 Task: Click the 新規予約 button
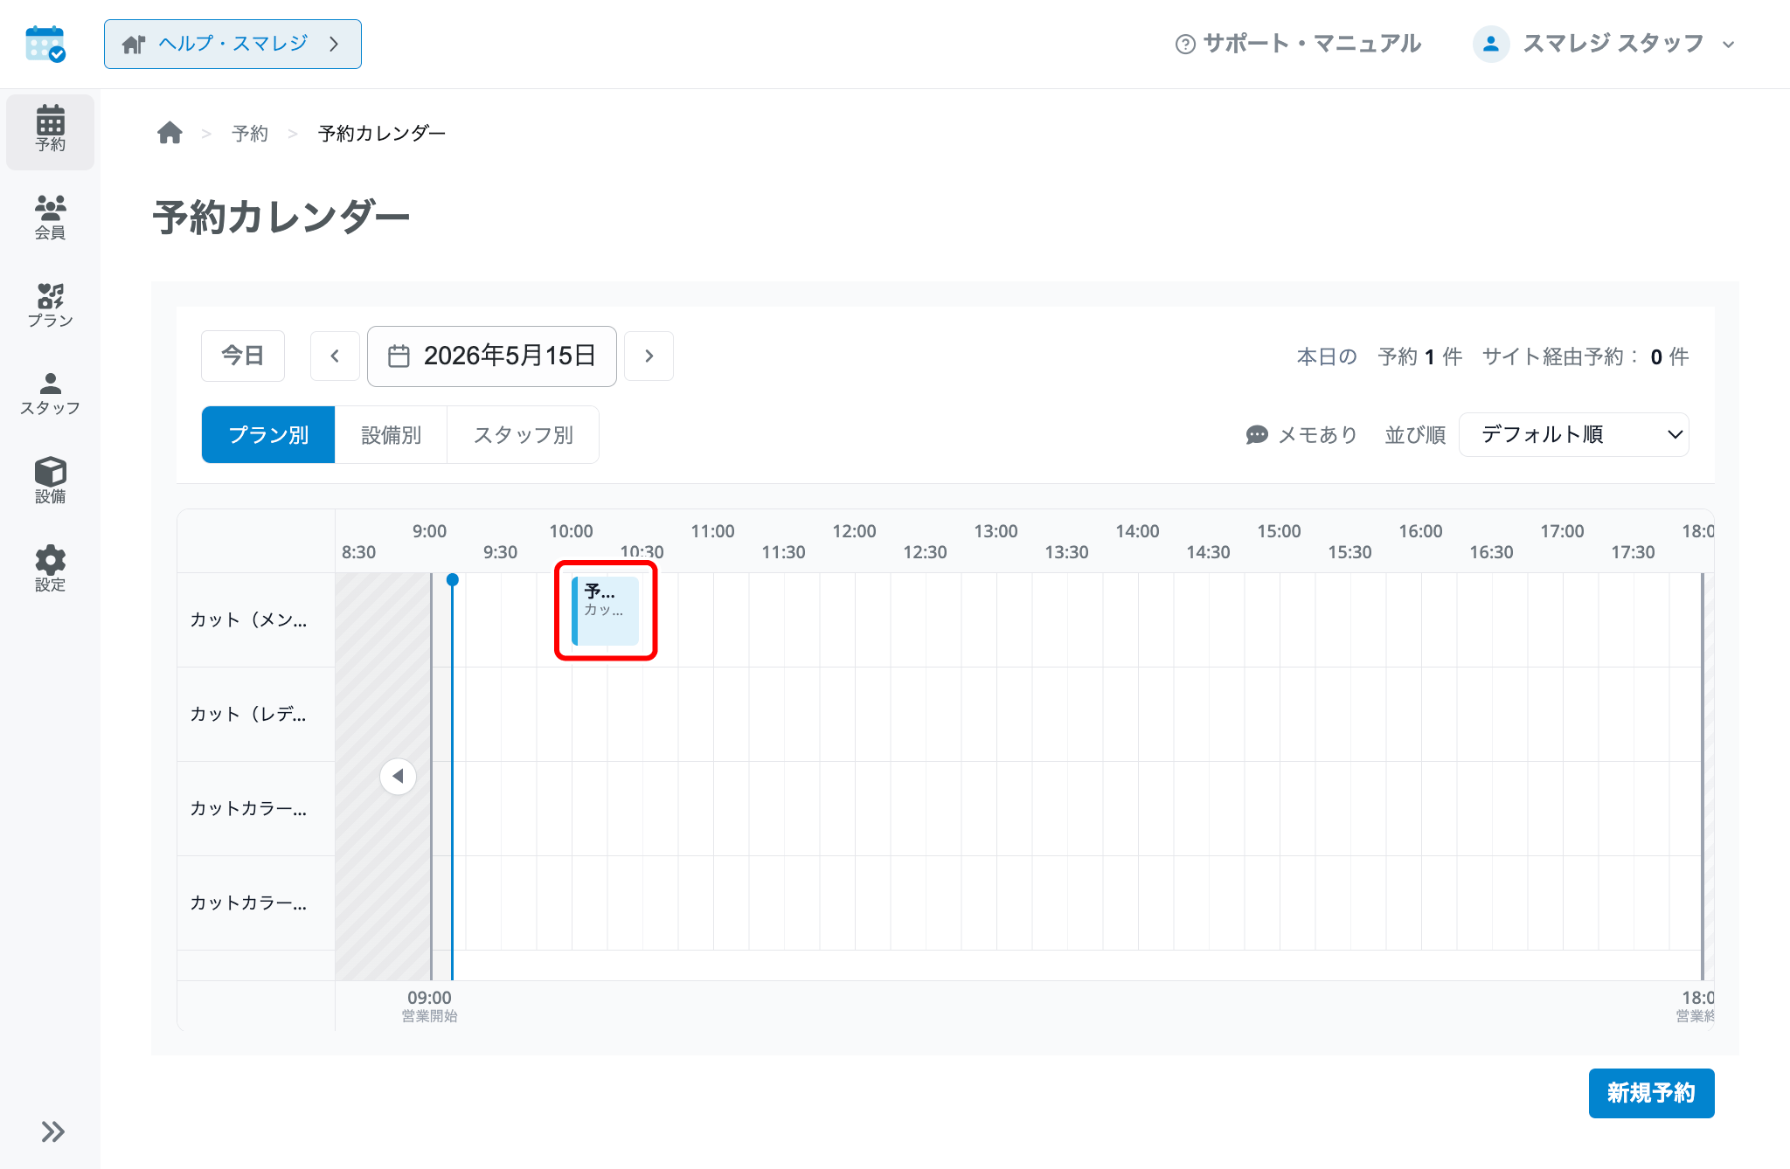[x=1651, y=1093]
